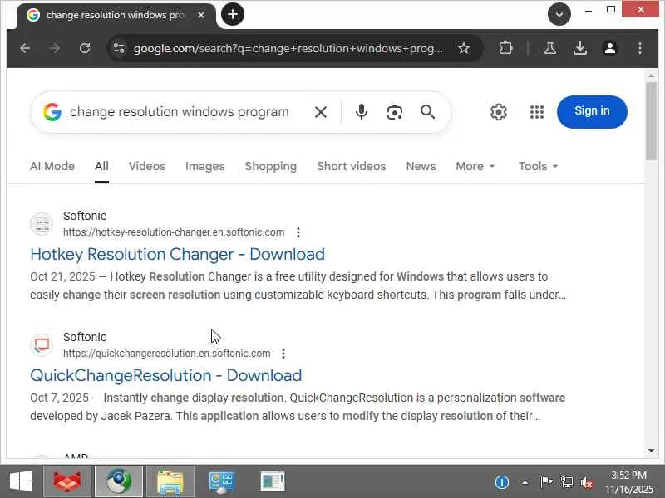This screenshot has height=498, width=665.
Task: Open the network tray icon
Action: point(566,482)
